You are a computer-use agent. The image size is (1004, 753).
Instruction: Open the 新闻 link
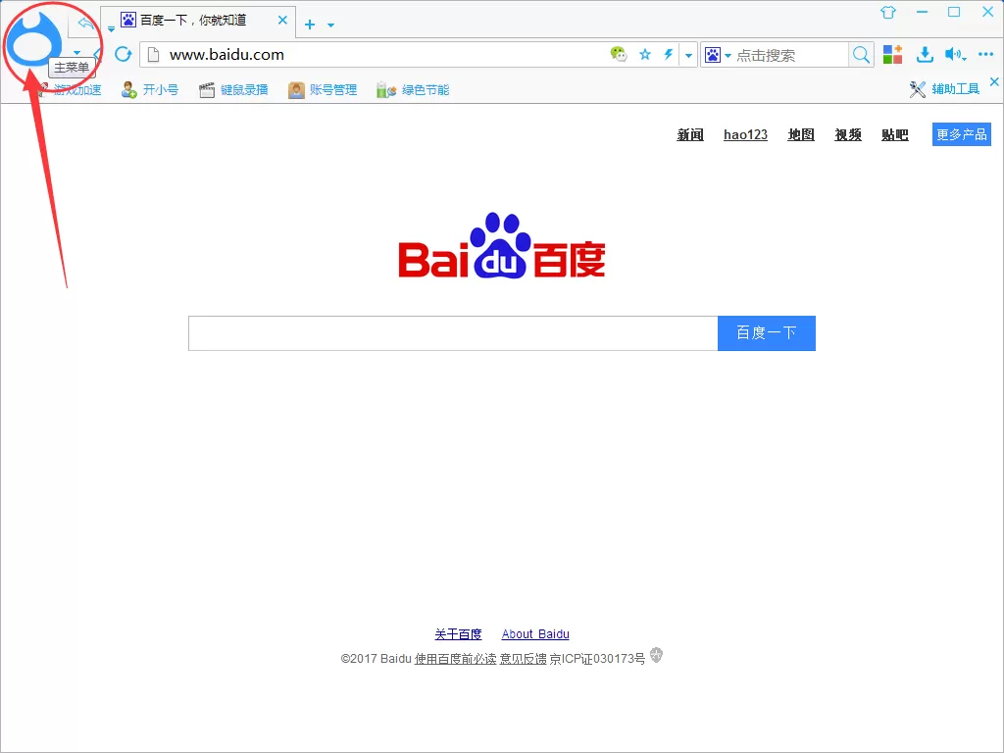(x=690, y=134)
